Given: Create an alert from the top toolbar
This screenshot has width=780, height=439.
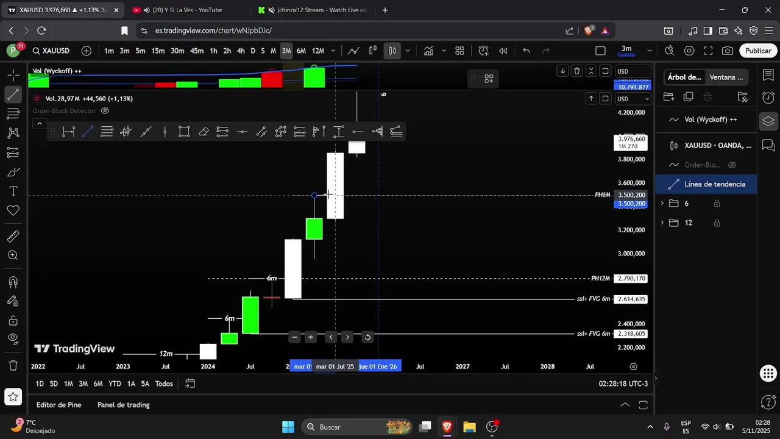Looking at the screenshot, I should coord(484,51).
